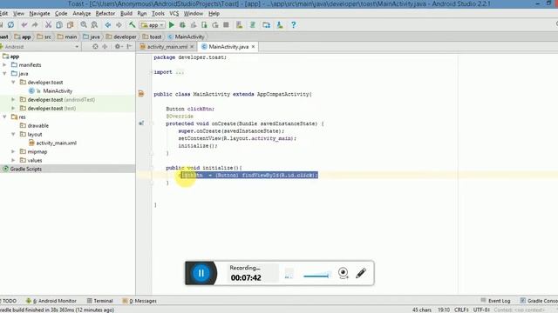
Task: Open the Refactor menu
Action: (x=105, y=14)
